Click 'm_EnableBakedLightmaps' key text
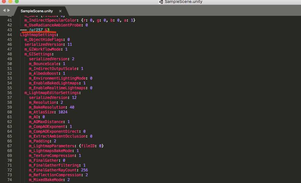Screen dimensions: 301x183 pyautogui.click(x=54, y=83)
